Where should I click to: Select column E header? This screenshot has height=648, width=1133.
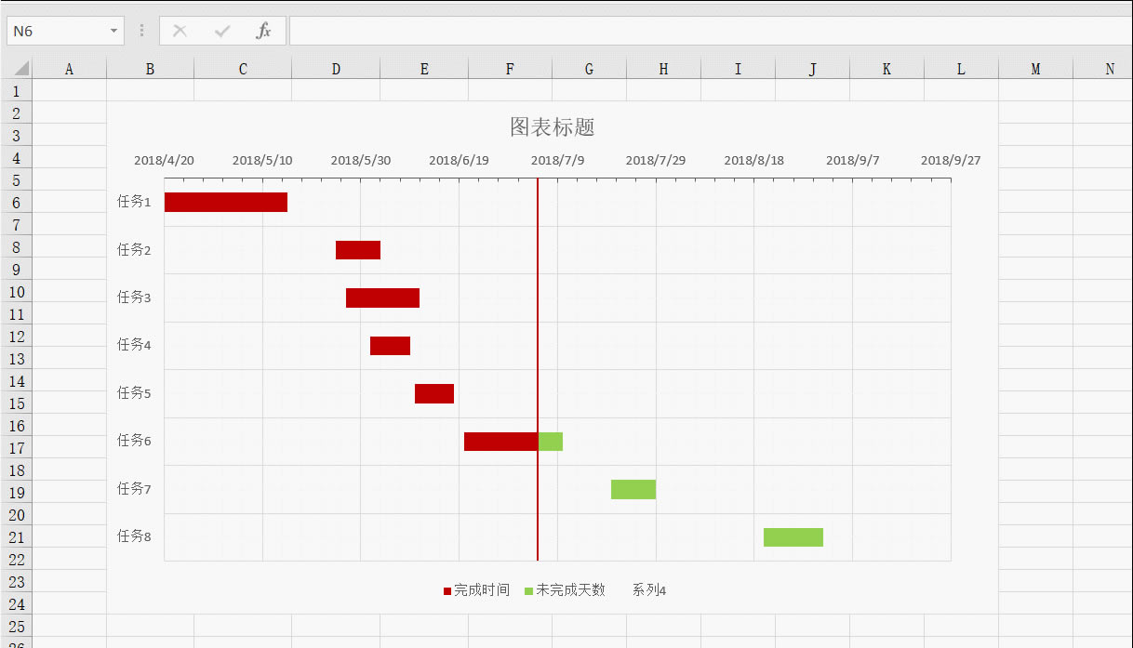[424, 69]
